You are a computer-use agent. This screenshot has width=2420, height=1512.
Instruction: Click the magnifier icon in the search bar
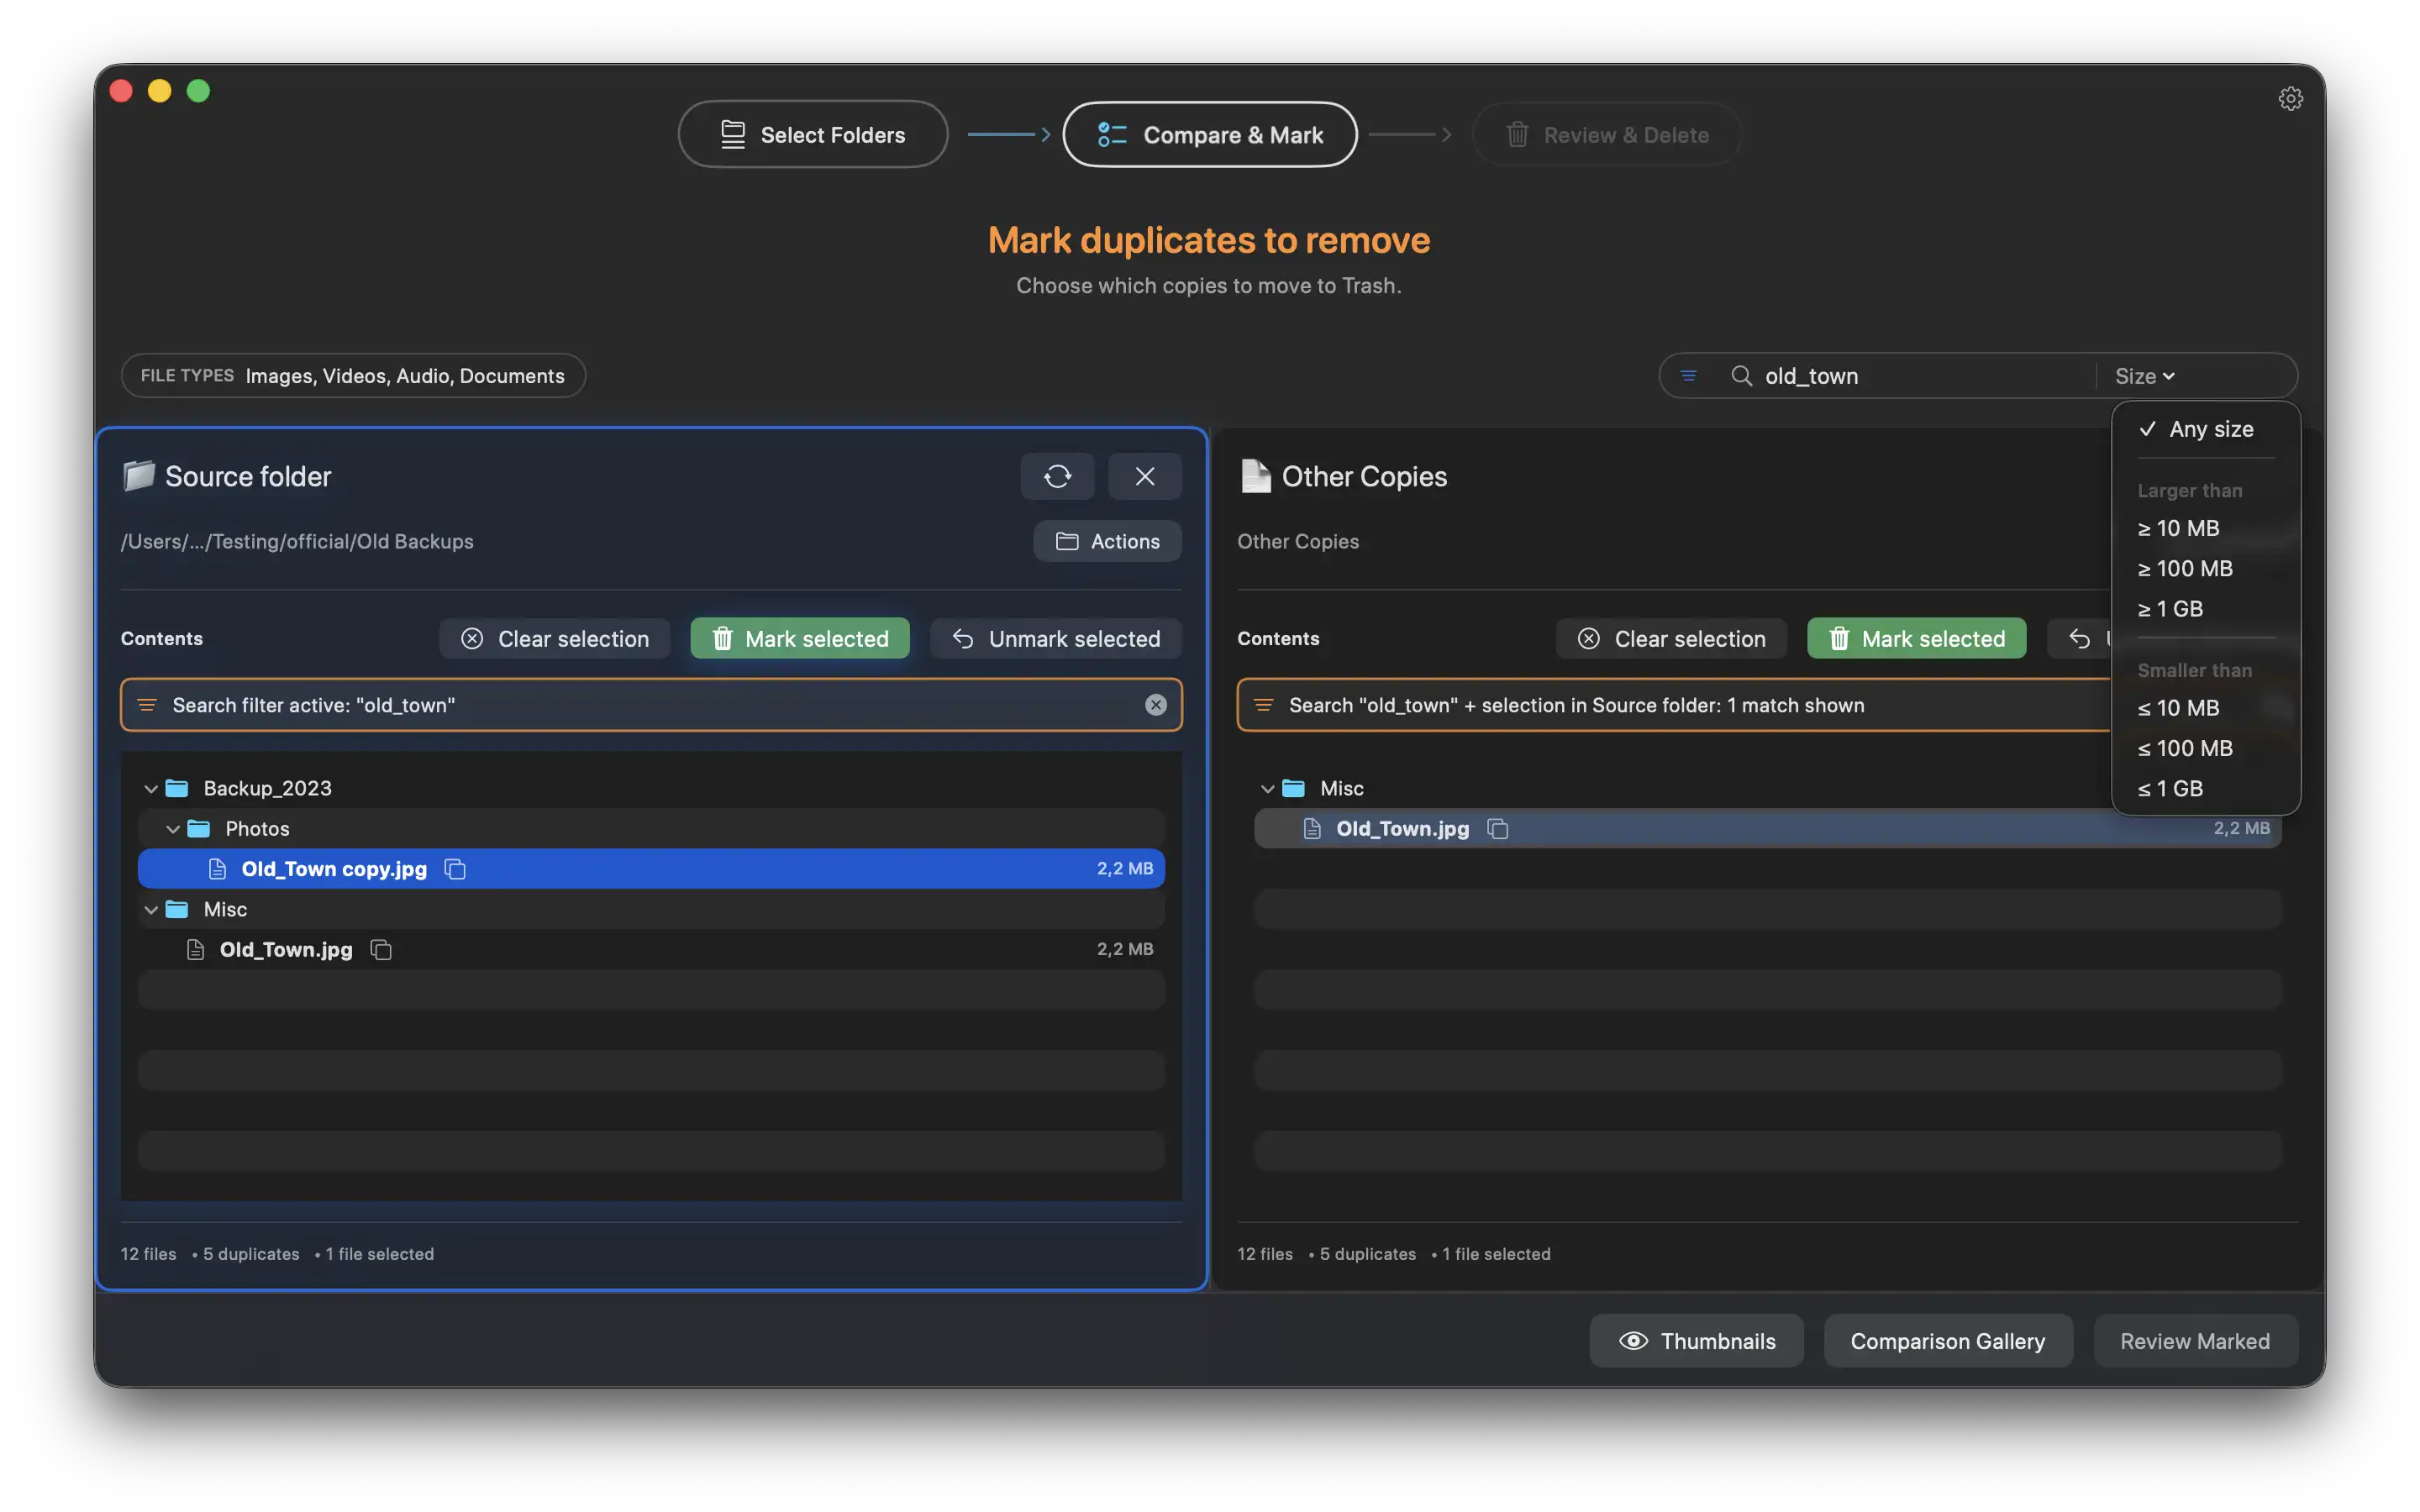[1741, 376]
